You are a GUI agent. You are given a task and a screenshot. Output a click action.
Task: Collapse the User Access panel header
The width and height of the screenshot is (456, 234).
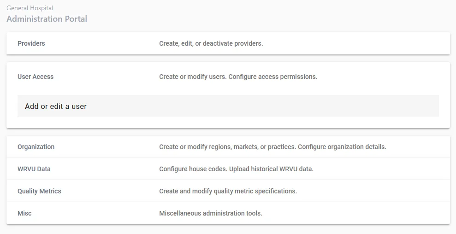(36, 77)
